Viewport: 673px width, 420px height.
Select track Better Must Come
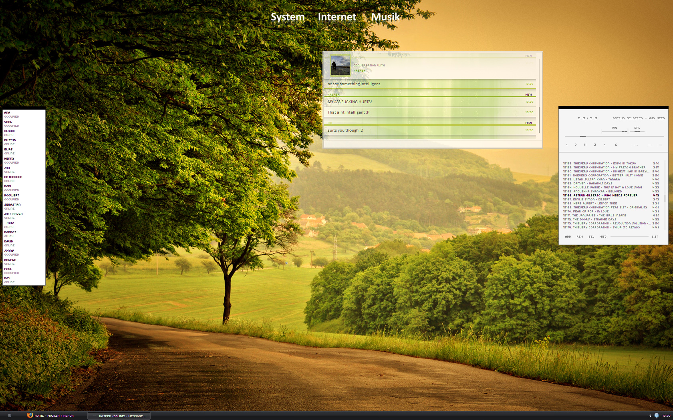(611, 176)
